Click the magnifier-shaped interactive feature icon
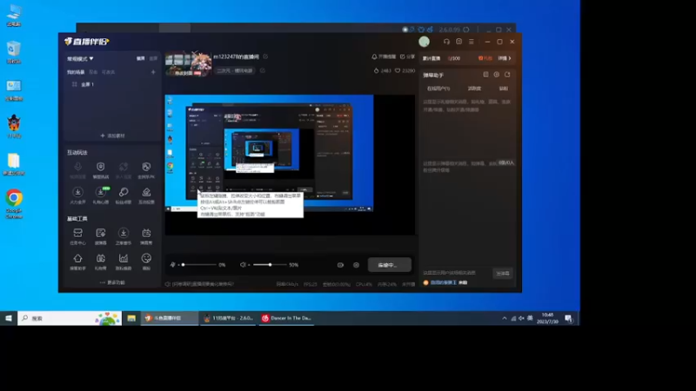The image size is (696, 391). tap(124, 192)
